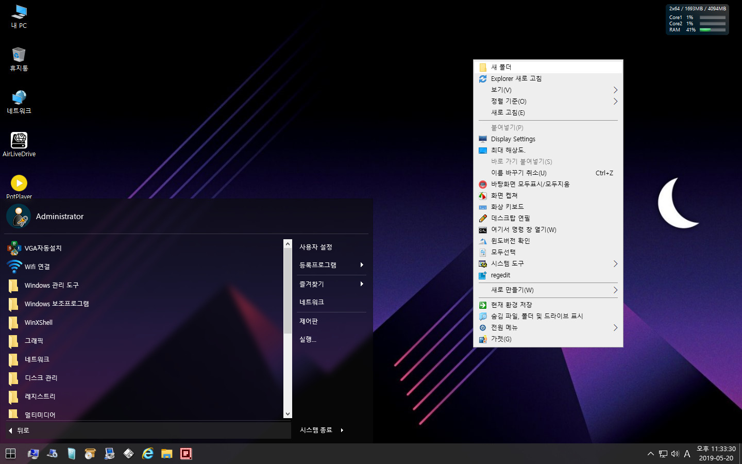
Task: Click 실행... in start menu
Action: click(331, 339)
